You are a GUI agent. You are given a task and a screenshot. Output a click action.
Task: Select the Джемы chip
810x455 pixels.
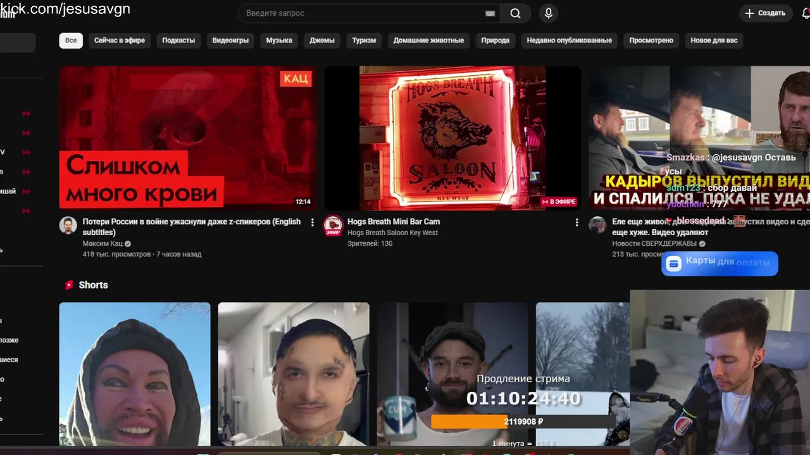click(x=322, y=40)
